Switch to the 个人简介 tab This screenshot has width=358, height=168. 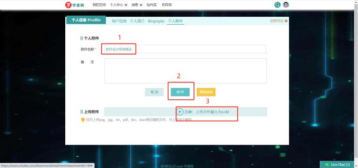coord(137,21)
